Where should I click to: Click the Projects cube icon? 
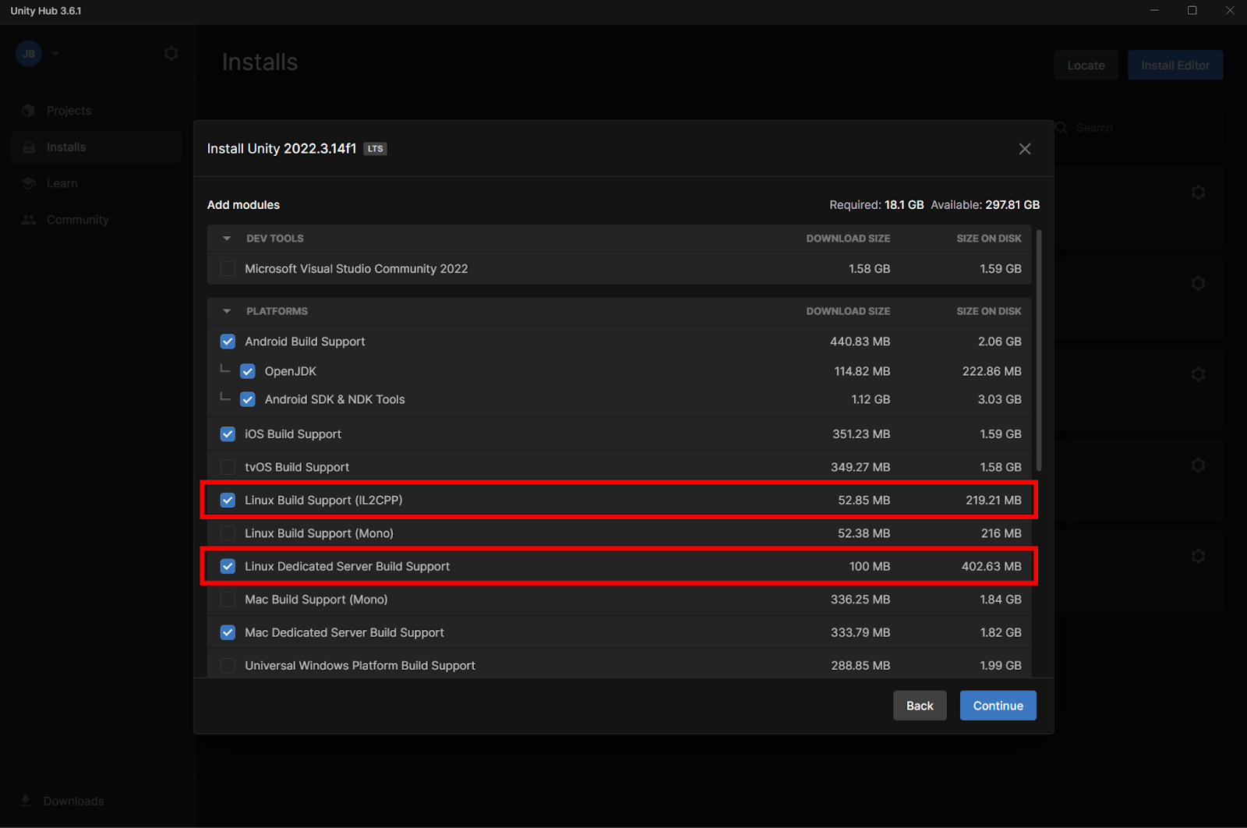29,111
